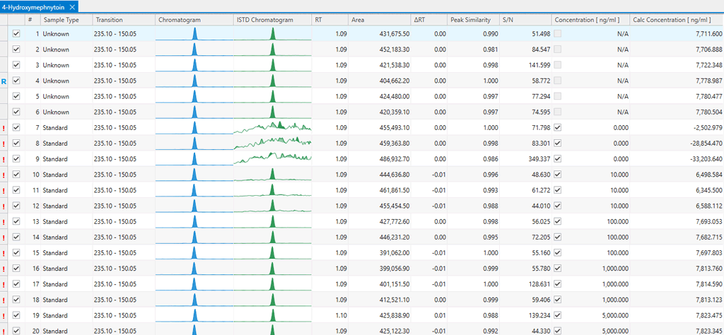Uncheck the row 12 selection checkbox
The width and height of the screenshot is (724, 335).
(x=17, y=206)
